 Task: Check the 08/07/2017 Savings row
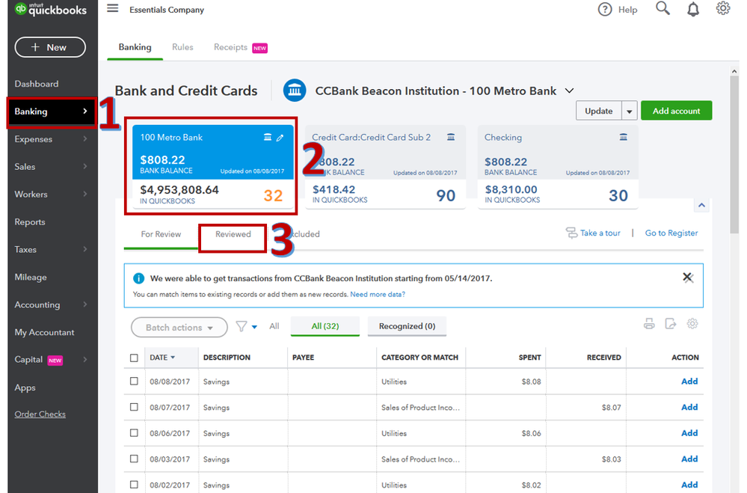[x=134, y=407]
